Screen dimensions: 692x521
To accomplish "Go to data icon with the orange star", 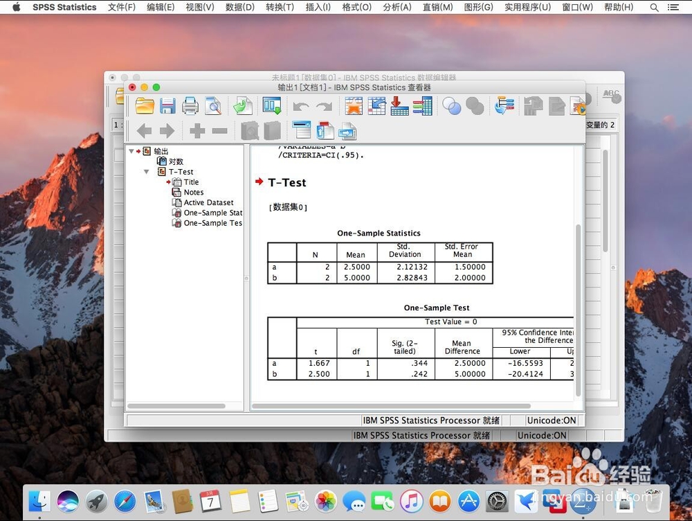I will pos(354,106).
